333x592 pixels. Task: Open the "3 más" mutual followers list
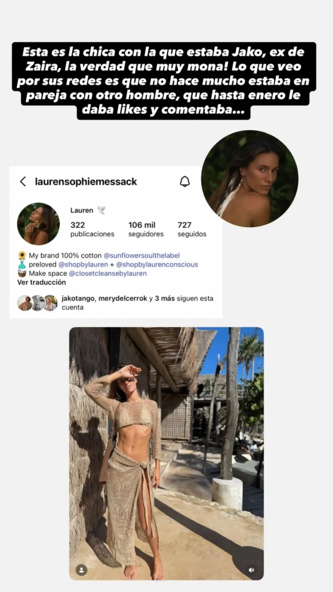(165, 298)
